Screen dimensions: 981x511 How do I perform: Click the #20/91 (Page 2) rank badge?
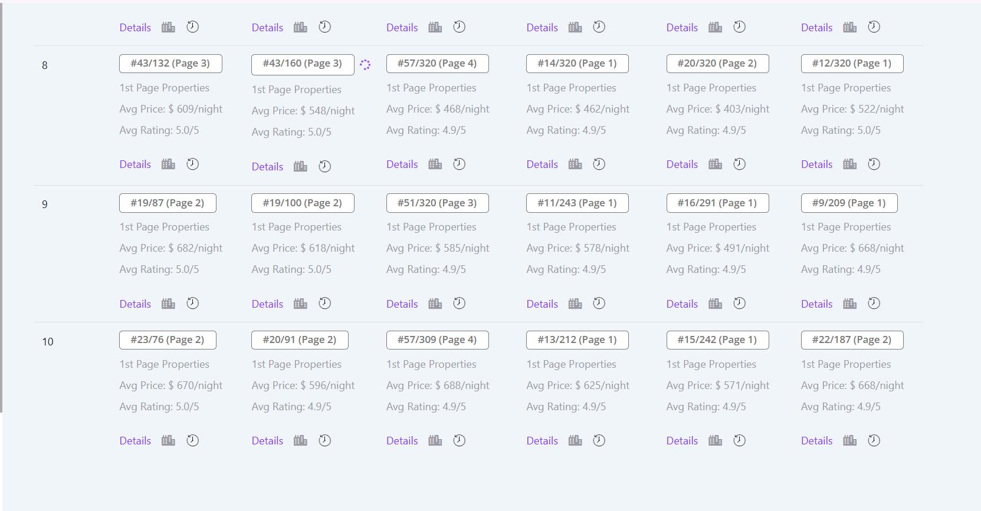pyautogui.click(x=300, y=339)
